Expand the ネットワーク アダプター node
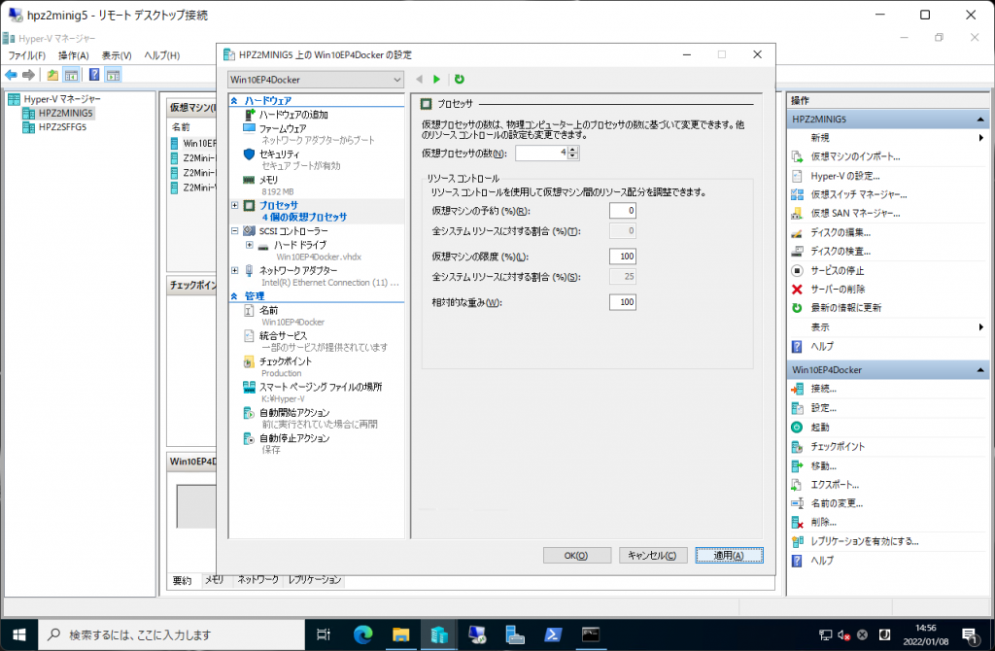 pos(235,270)
